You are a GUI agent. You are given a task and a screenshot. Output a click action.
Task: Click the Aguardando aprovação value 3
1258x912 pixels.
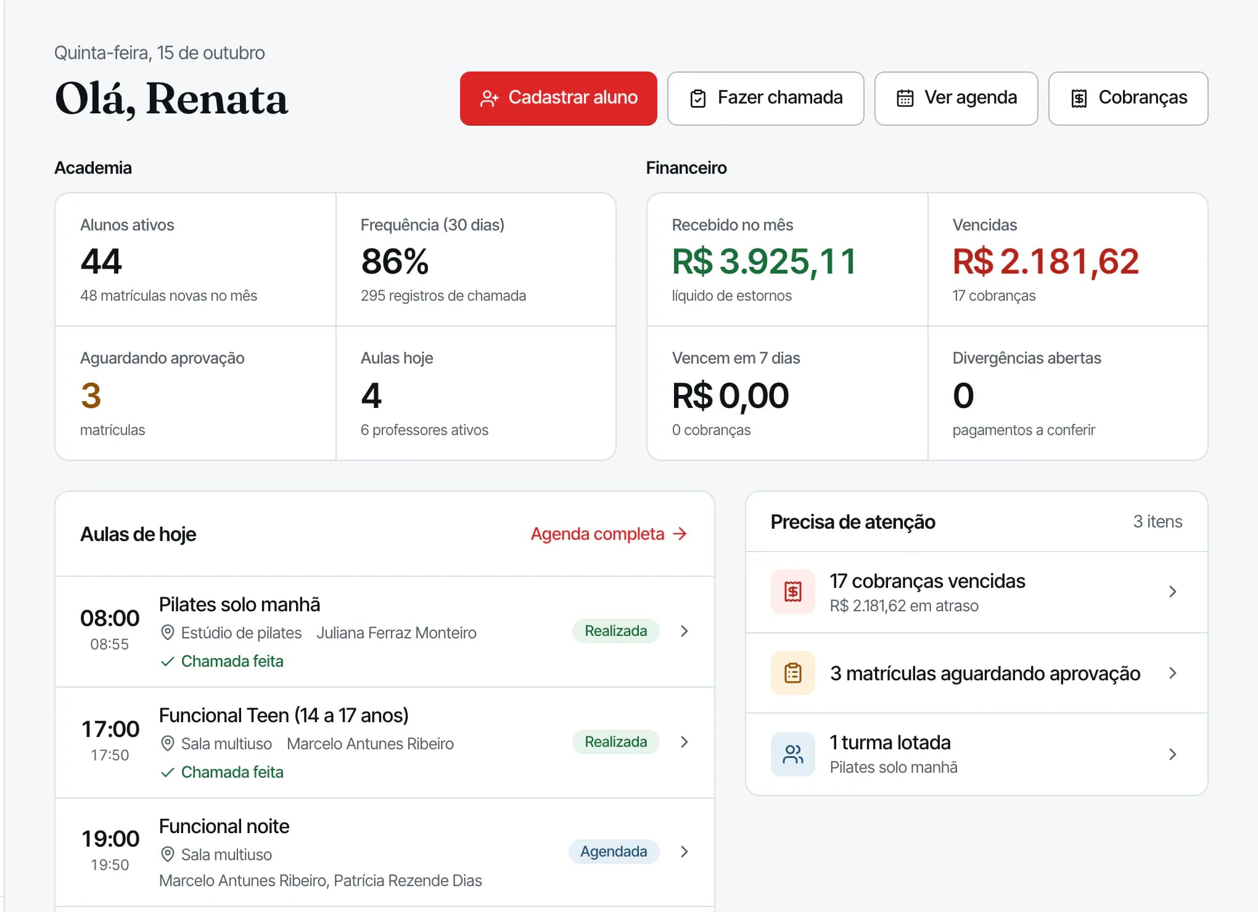[91, 396]
